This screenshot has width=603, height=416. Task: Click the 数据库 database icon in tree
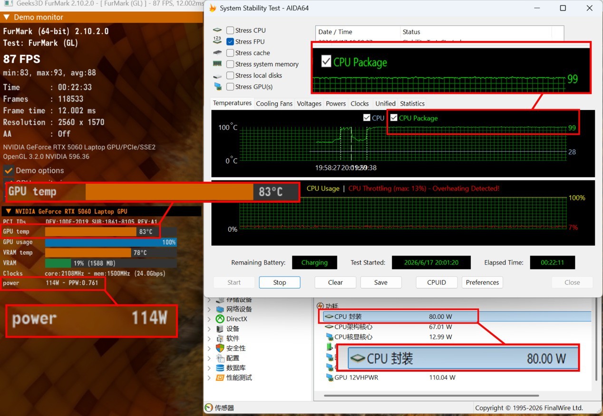pyautogui.click(x=220, y=368)
